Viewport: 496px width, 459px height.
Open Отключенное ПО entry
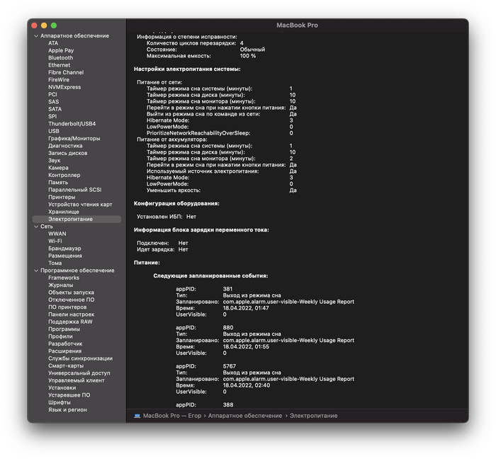[x=72, y=300]
